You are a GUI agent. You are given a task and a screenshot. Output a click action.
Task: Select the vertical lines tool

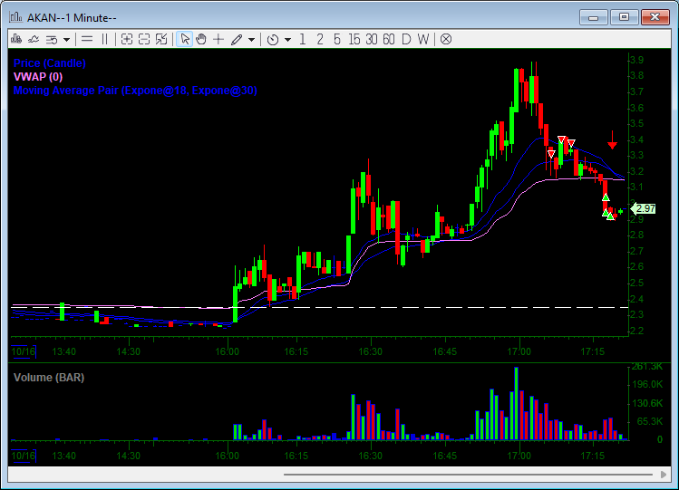pyautogui.click(x=104, y=39)
